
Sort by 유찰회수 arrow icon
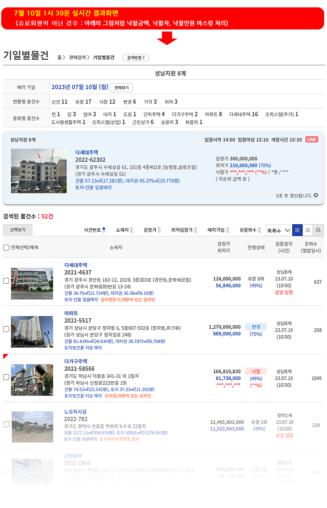pos(260,230)
